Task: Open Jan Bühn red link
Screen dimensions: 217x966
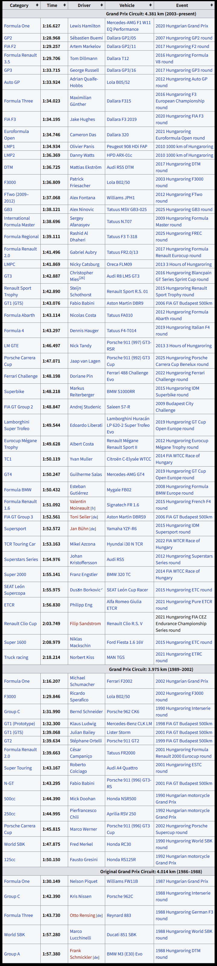Action: tap(79, 529)
